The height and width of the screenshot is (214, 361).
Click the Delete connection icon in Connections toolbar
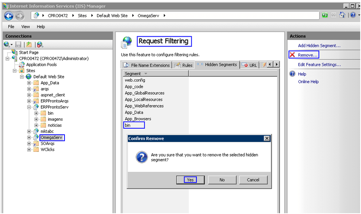pyautogui.click(x=40, y=45)
